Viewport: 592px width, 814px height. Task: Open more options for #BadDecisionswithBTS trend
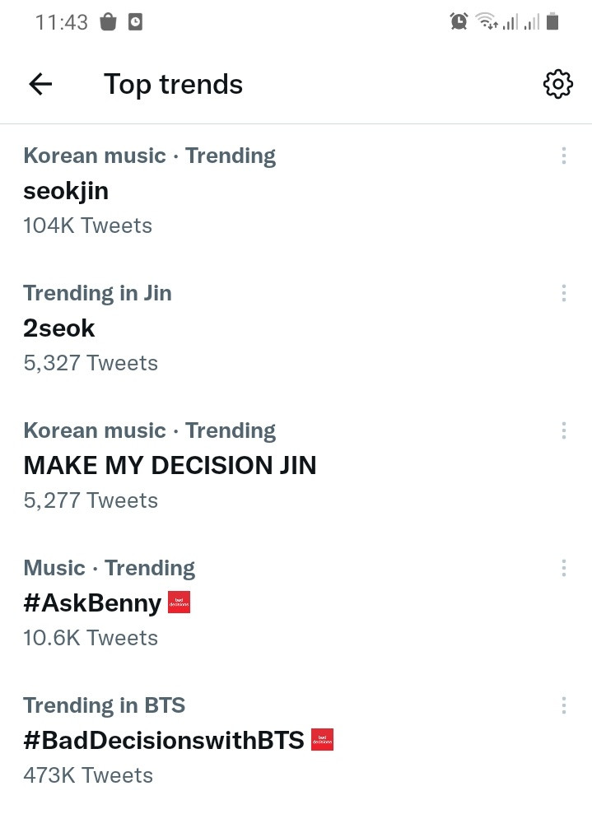563,705
